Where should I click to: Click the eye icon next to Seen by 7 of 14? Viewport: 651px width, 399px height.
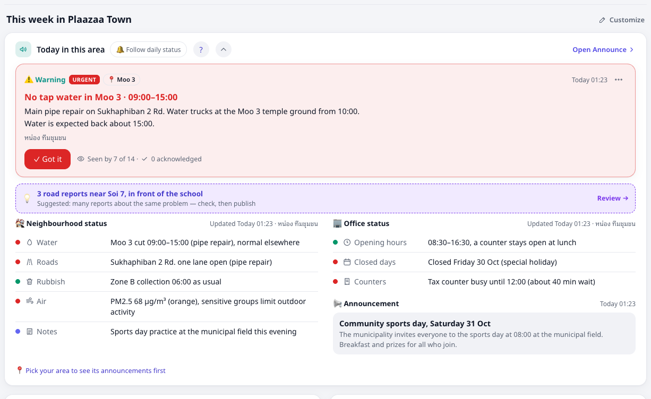click(x=81, y=159)
